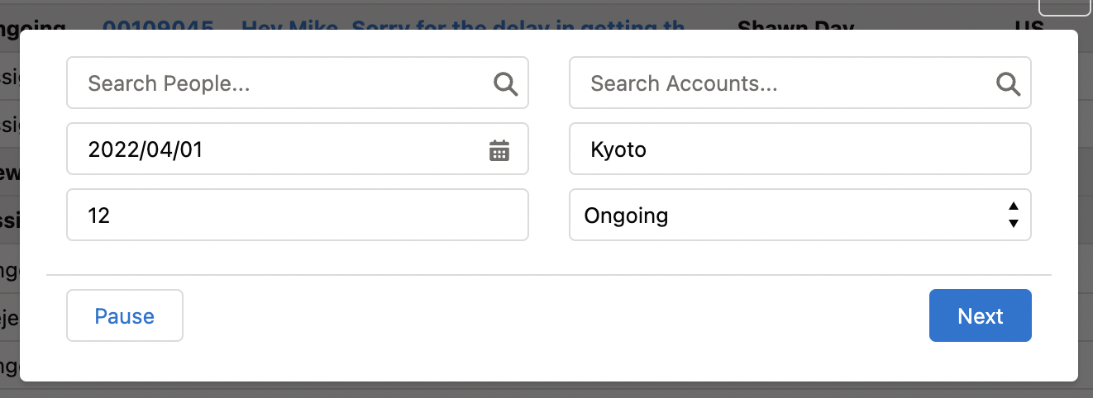Click the Search Accounts magnifier icon

coord(1008,83)
